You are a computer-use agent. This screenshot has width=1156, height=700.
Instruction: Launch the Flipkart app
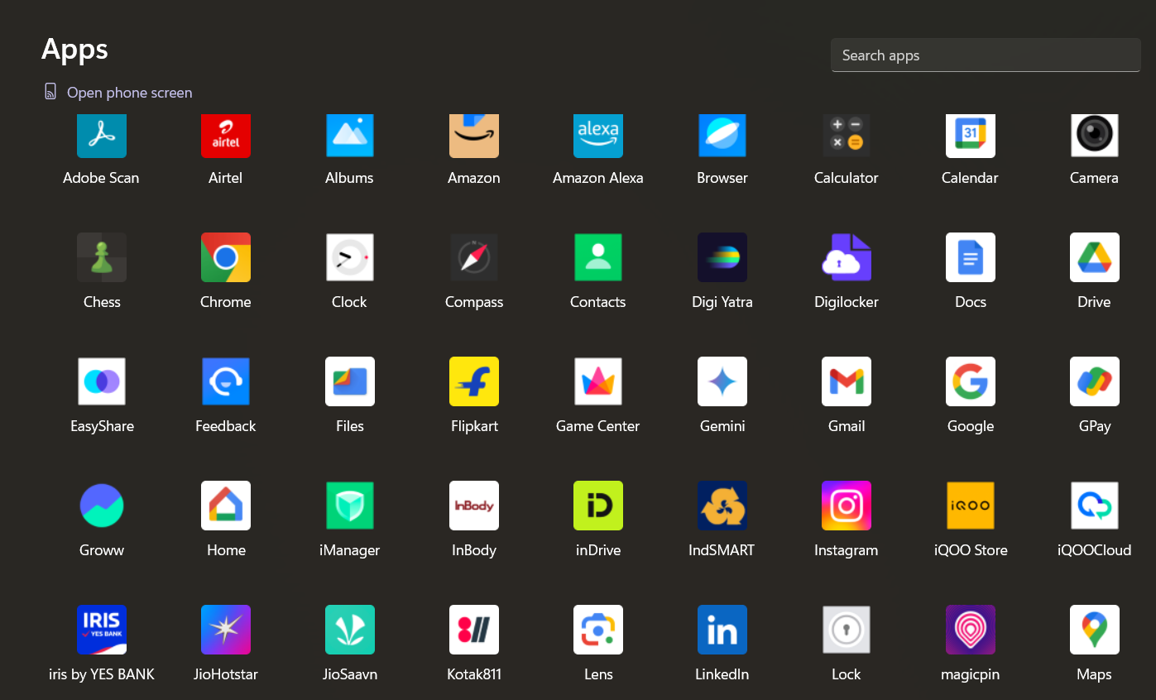tap(474, 381)
